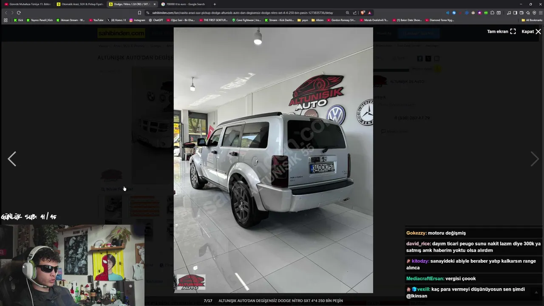544x306 pixels.
Task: Close the Dodge / Nitro tab
Action: point(154,4)
